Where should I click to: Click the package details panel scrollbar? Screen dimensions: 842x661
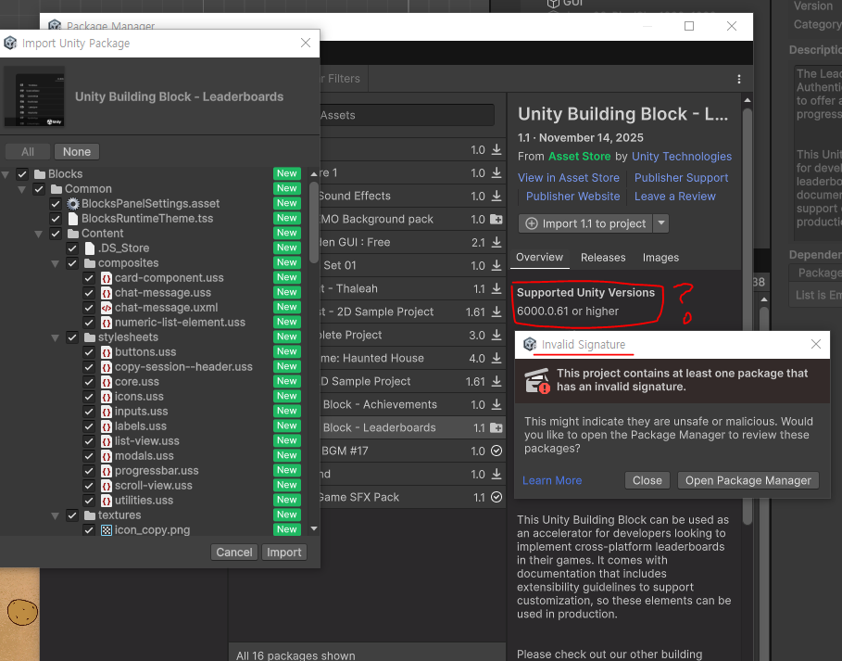(x=747, y=317)
